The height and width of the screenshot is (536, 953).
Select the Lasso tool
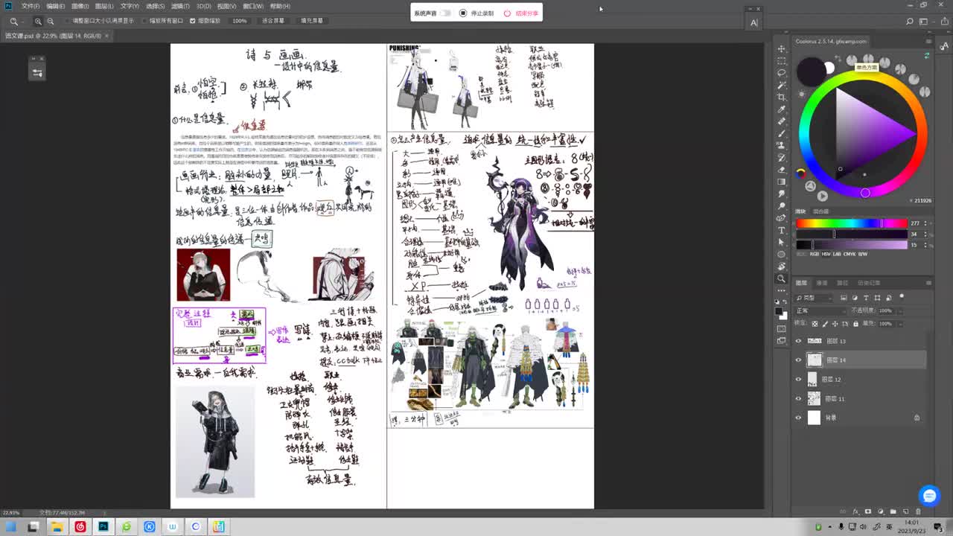[781, 73]
